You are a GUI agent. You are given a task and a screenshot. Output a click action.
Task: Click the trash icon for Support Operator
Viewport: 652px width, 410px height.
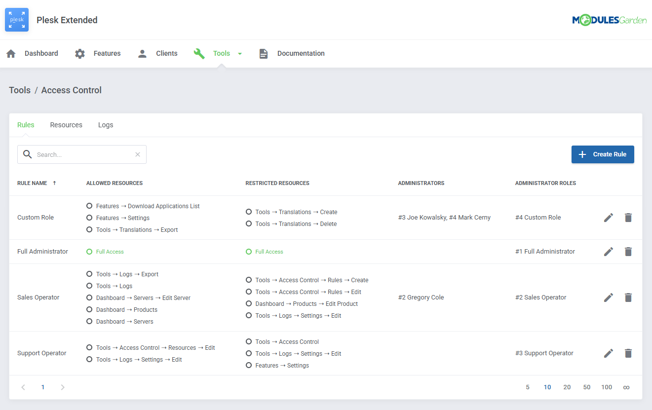point(628,353)
